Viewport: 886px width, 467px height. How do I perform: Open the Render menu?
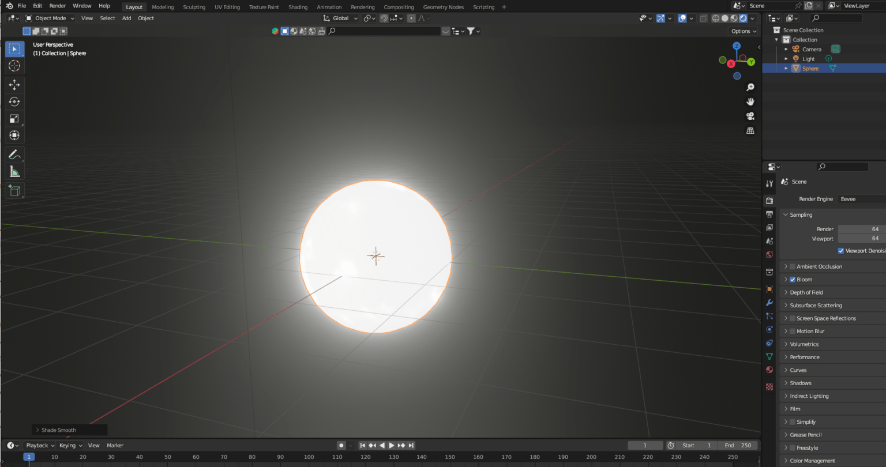57,5
